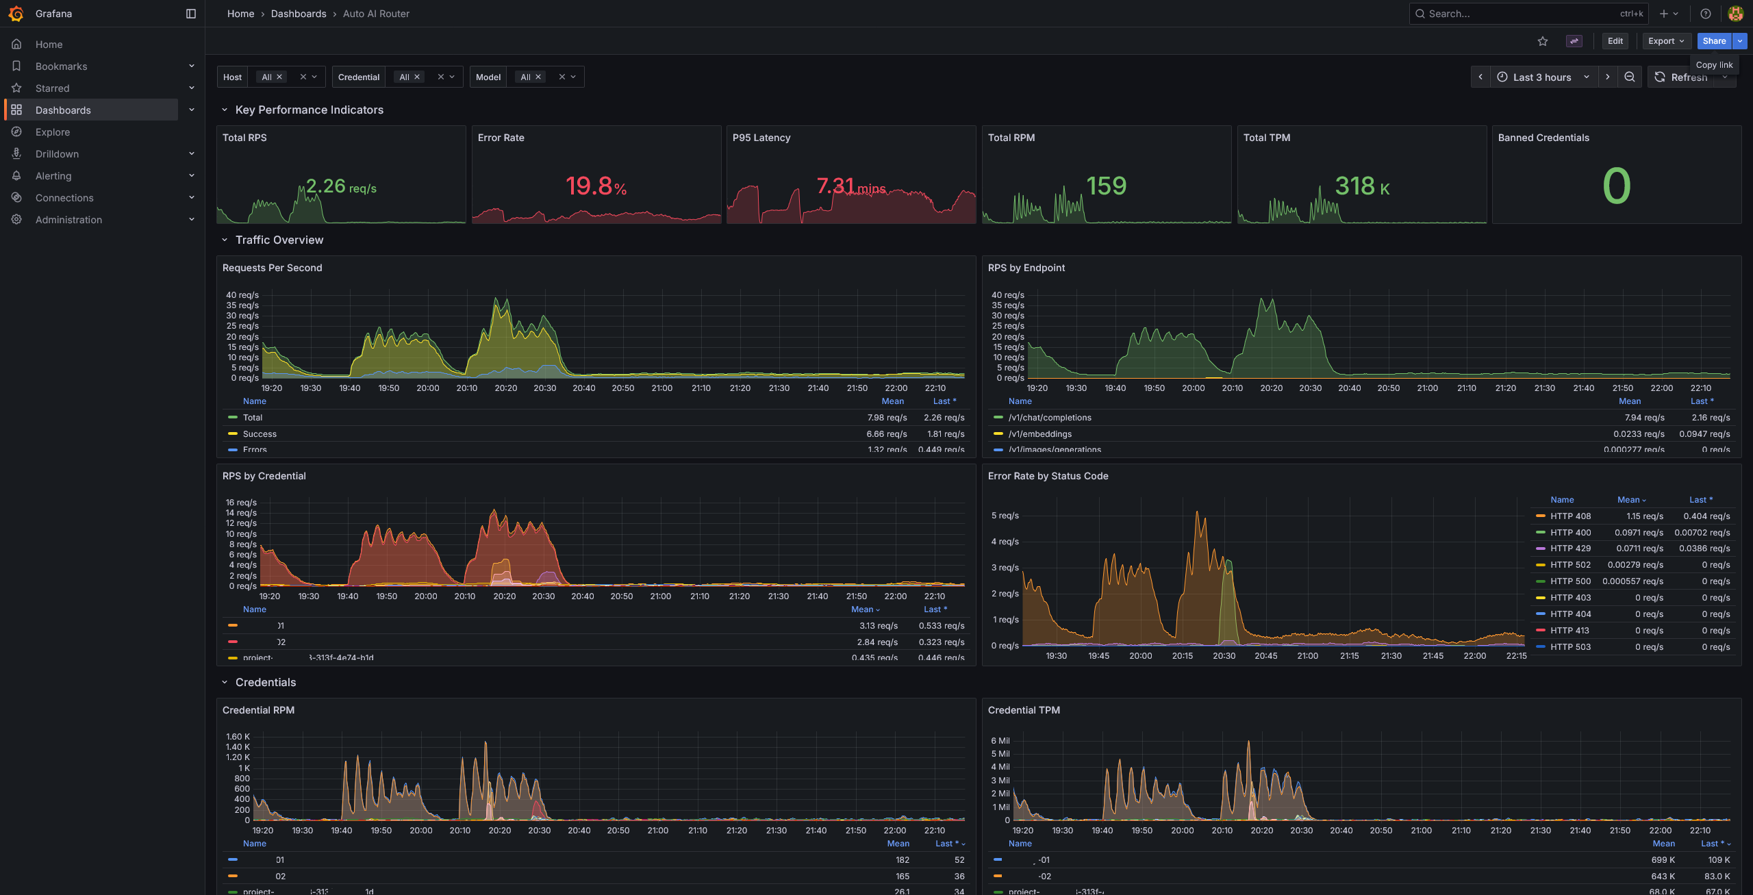This screenshot has height=895, width=1753.
Task: Open Administration in the left sidebar
Action: pos(68,219)
